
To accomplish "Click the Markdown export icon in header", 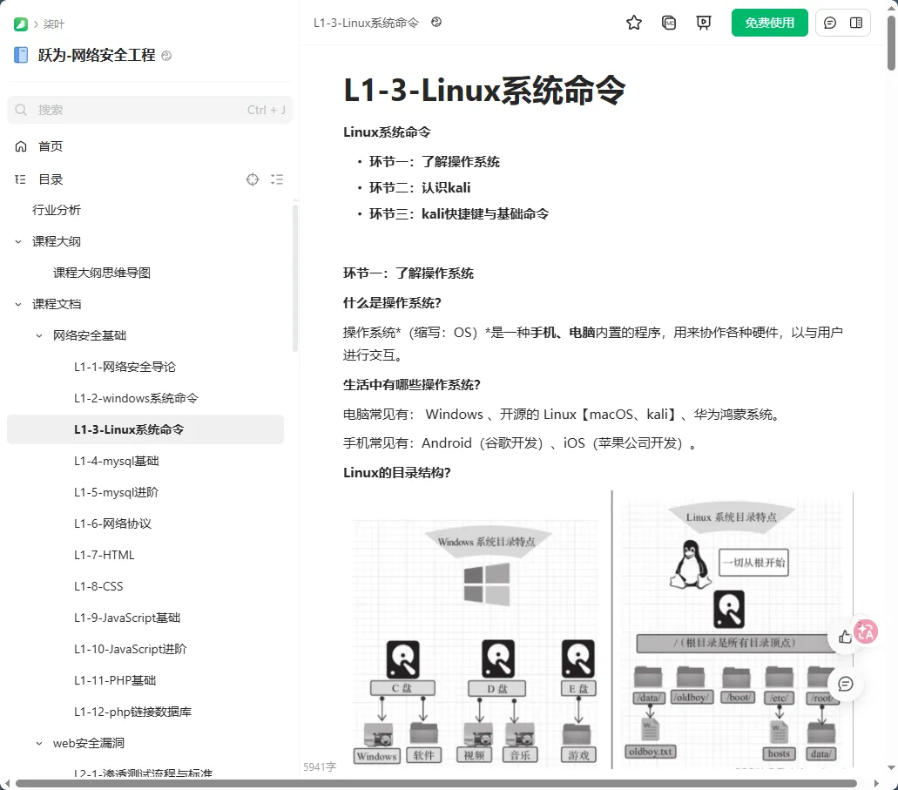I will (668, 23).
